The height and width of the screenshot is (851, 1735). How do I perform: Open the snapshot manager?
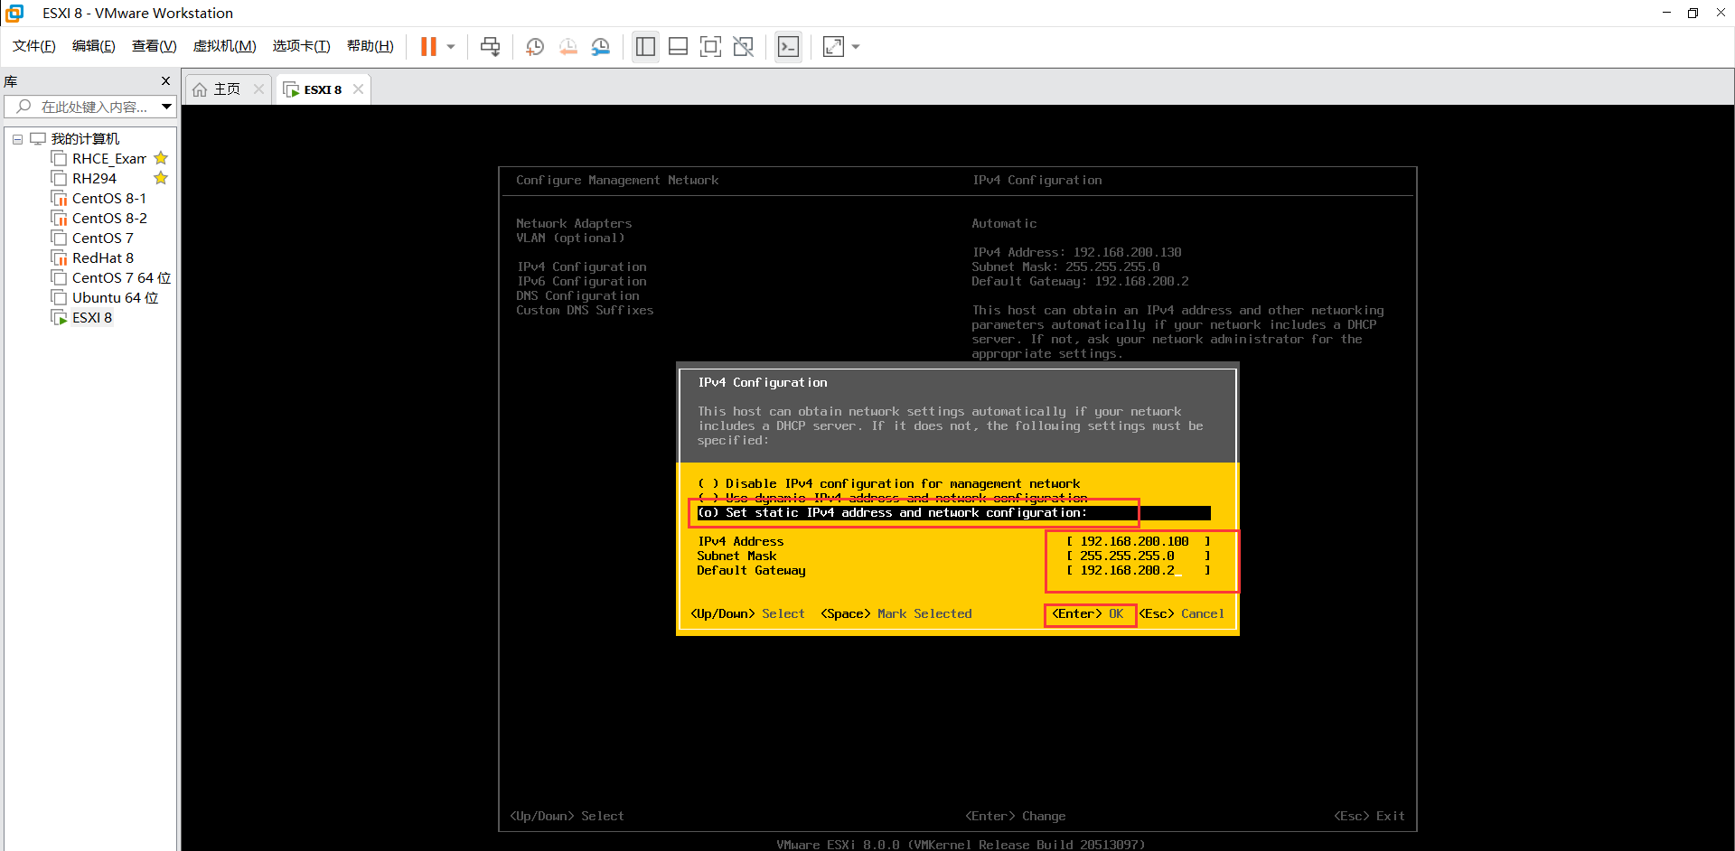[x=601, y=47]
